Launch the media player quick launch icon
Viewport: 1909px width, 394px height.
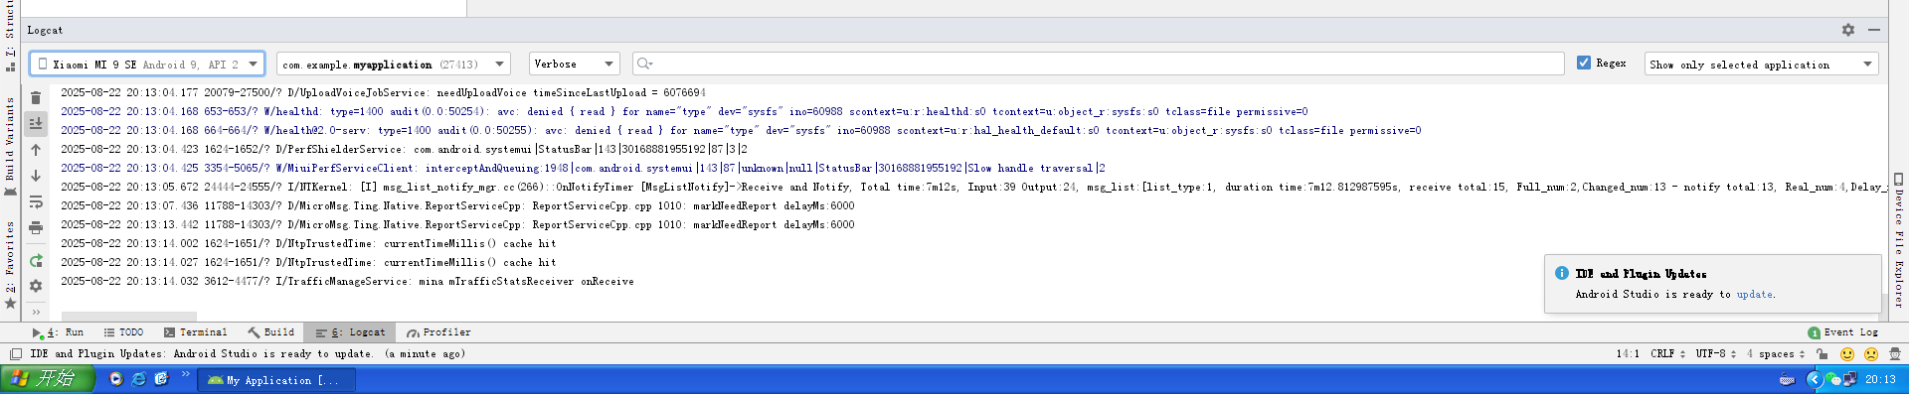[116, 379]
